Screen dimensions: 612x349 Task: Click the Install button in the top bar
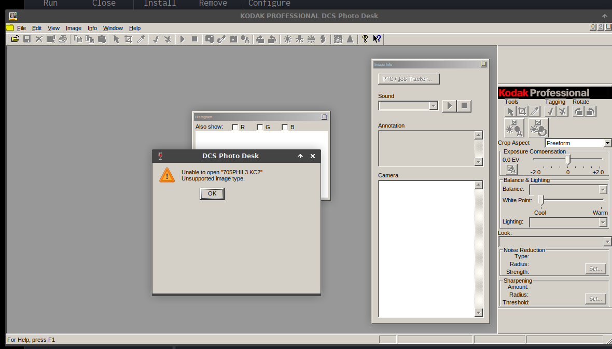coord(160,4)
